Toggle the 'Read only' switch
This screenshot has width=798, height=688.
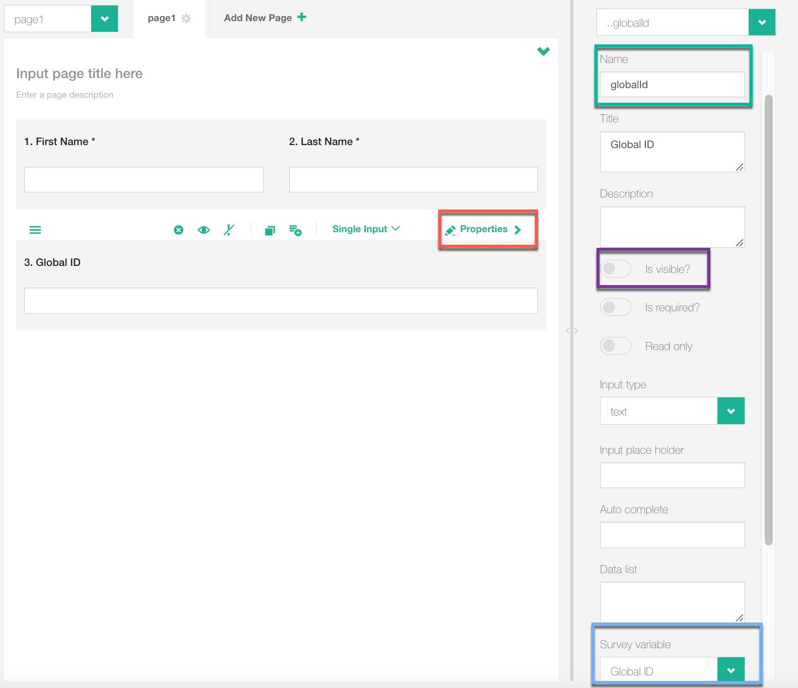pos(615,346)
